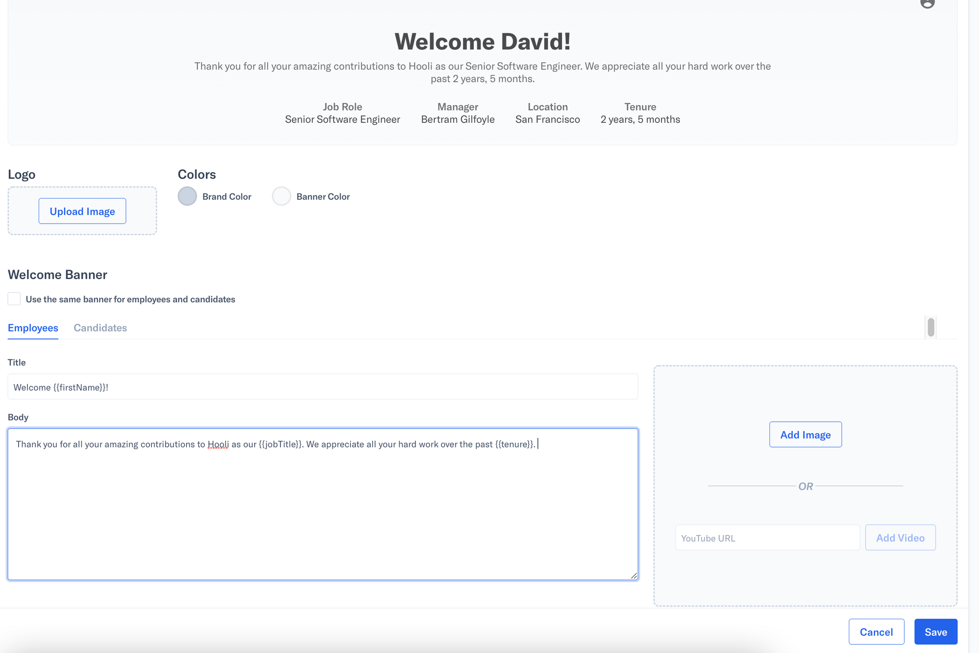This screenshot has width=979, height=653.
Task: Click 'Senior Software Engineer' under Job Role
Action: coord(343,119)
